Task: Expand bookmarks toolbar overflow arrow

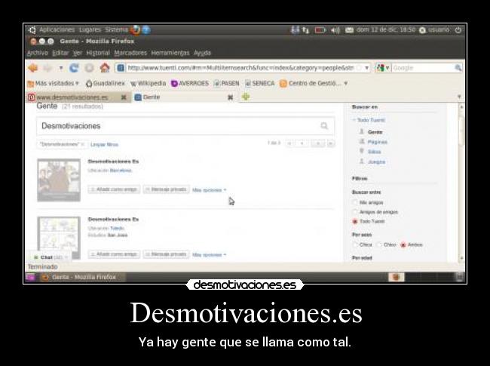Action: click(x=345, y=83)
